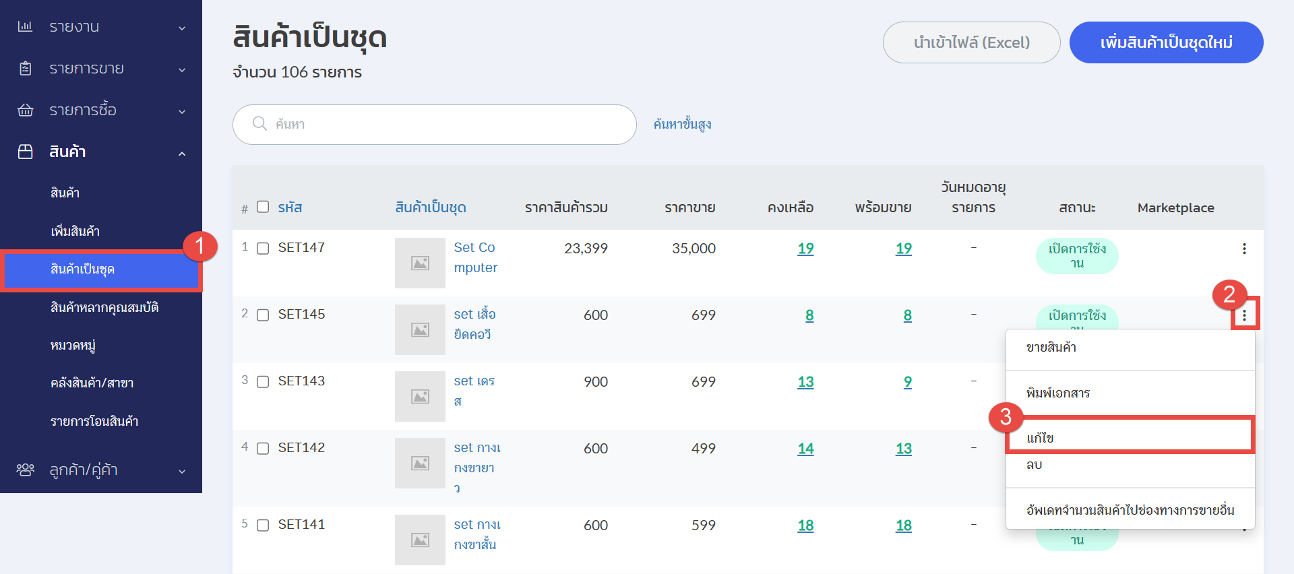Open สินค้า submenu item in sidebar
Image resolution: width=1294 pixels, height=574 pixels.
pos(65,193)
